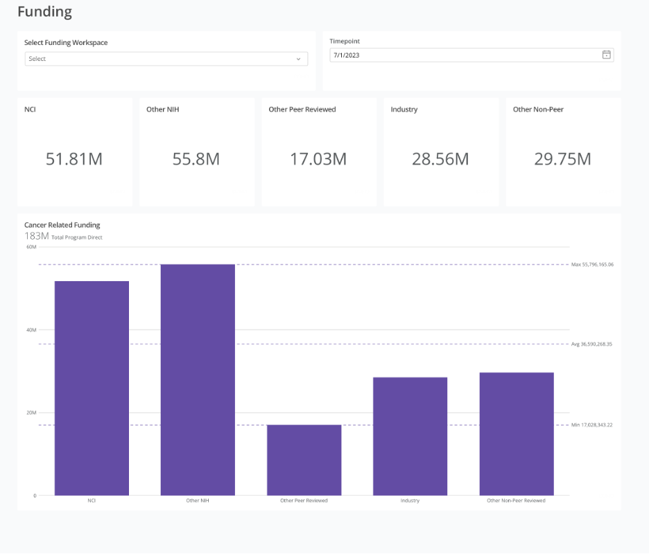Click the Max 55,796,165.06 reference line label
The height and width of the screenshot is (554, 649).
click(592, 265)
